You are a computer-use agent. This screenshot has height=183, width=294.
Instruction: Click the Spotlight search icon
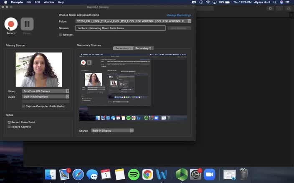275,2
